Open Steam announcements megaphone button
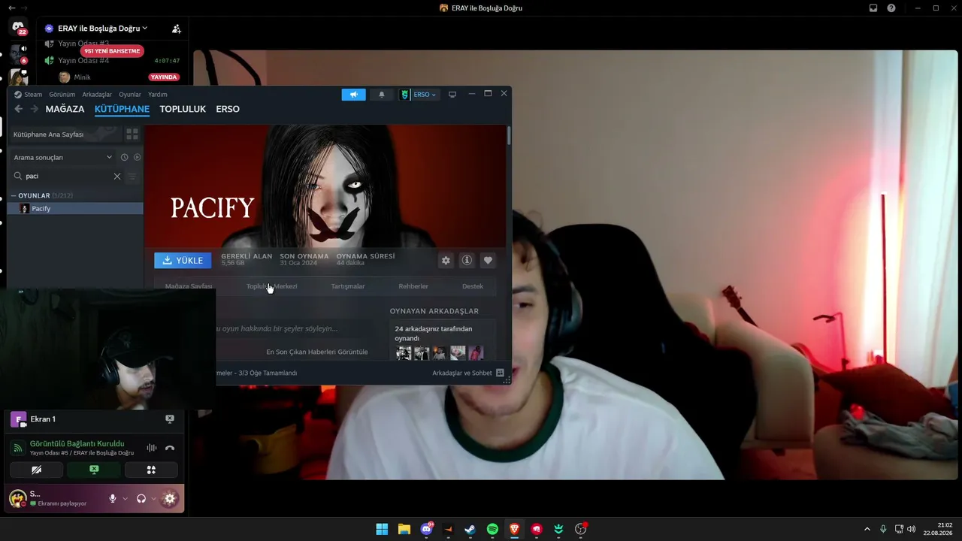Viewport: 962px width, 541px height. click(353, 95)
